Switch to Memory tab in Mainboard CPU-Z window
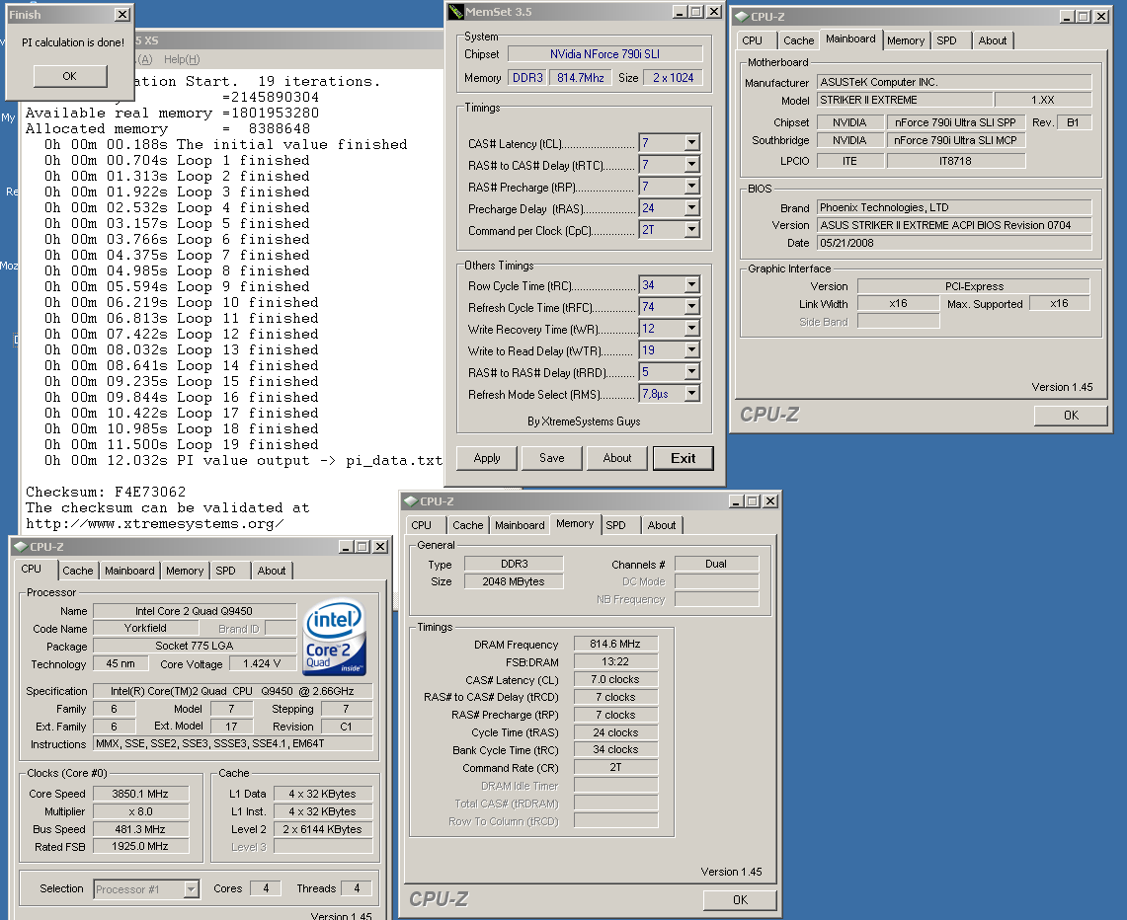 coord(906,40)
